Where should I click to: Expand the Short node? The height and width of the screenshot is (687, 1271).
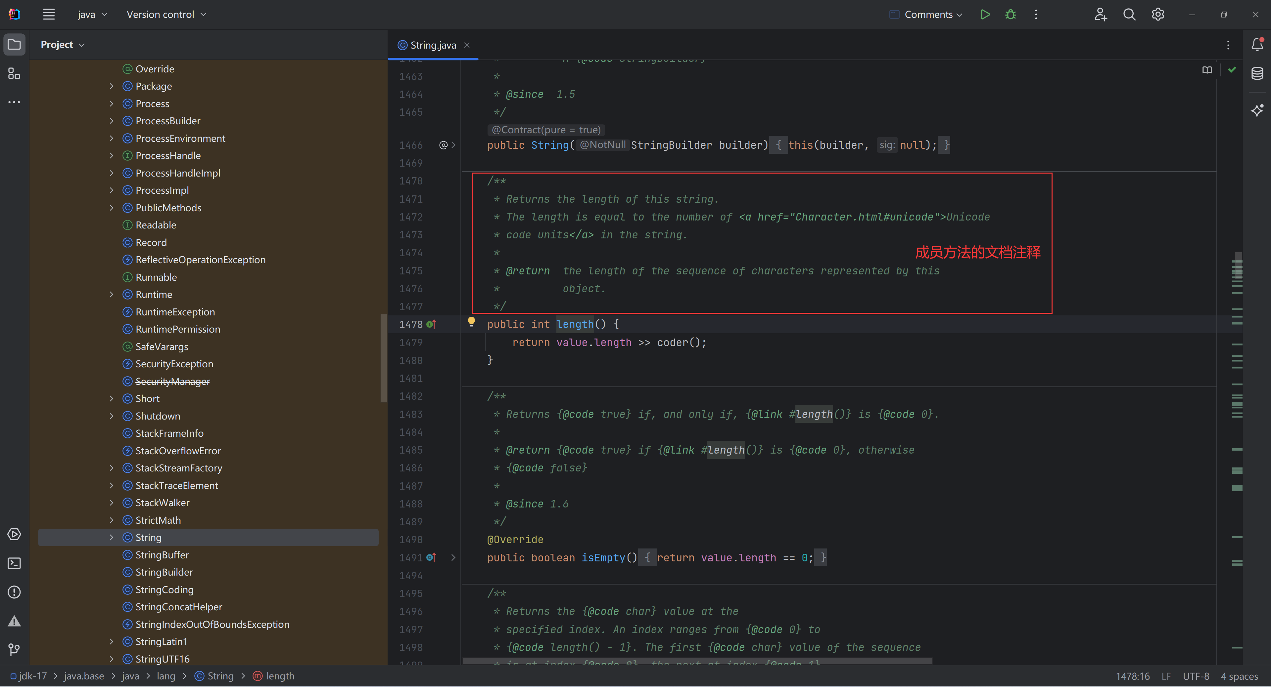112,398
